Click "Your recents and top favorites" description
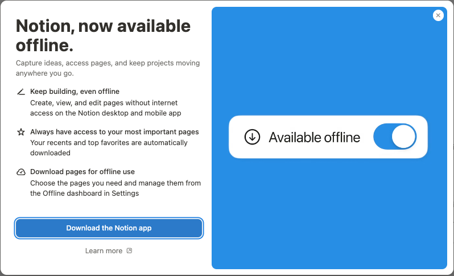Viewport: 454px width, 276px height. pos(109,148)
